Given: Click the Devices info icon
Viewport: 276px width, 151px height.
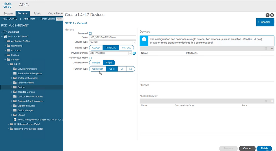Looking at the screenshot, I should 144,39.
